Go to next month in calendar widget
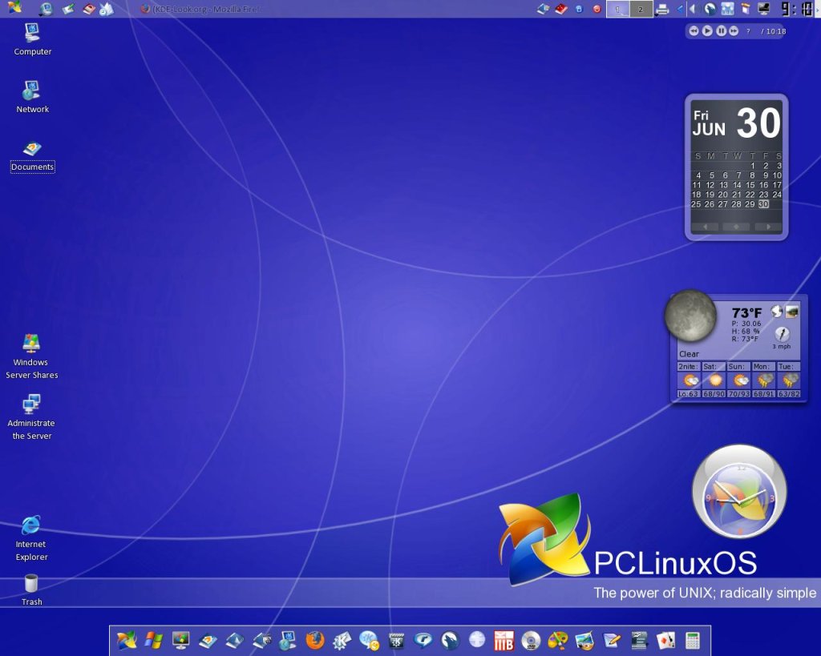This screenshot has width=821, height=656. (x=768, y=227)
